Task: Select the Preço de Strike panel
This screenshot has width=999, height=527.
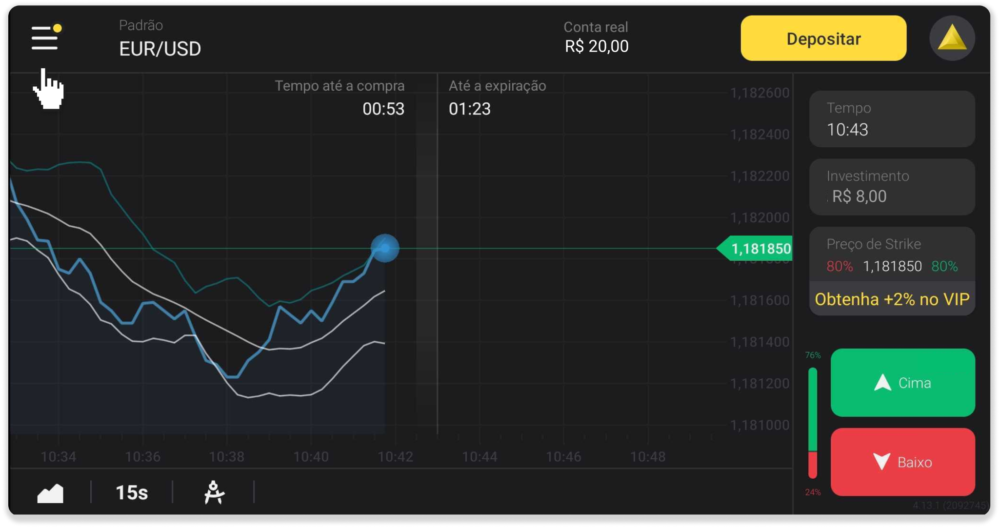Action: pos(892,255)
